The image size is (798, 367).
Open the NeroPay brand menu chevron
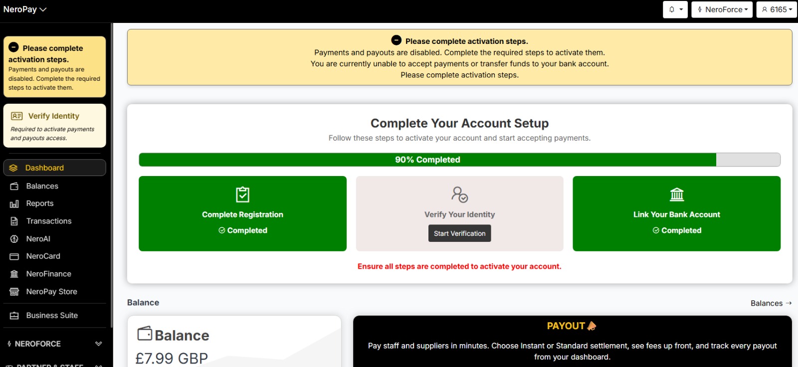coord(43,9)
